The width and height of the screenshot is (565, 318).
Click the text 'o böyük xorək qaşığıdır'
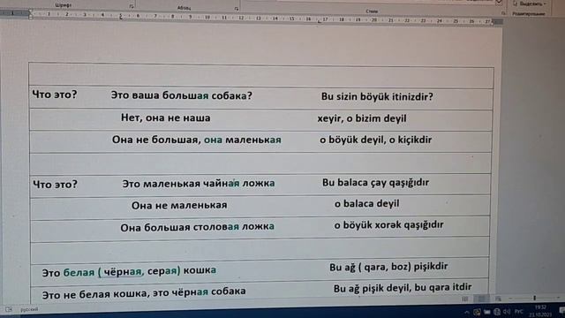click(388, 225)
